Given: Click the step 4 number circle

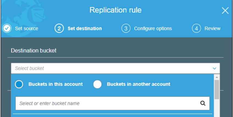Looking at the screenshot, I should tap(196, 28).
